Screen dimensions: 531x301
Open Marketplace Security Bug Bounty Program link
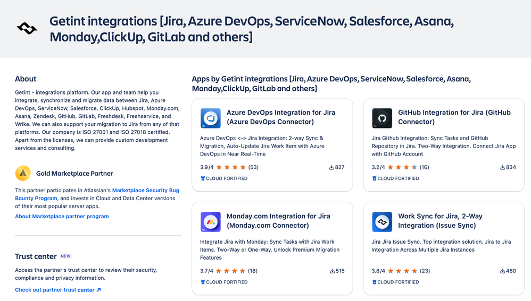[x=97, y=194]
